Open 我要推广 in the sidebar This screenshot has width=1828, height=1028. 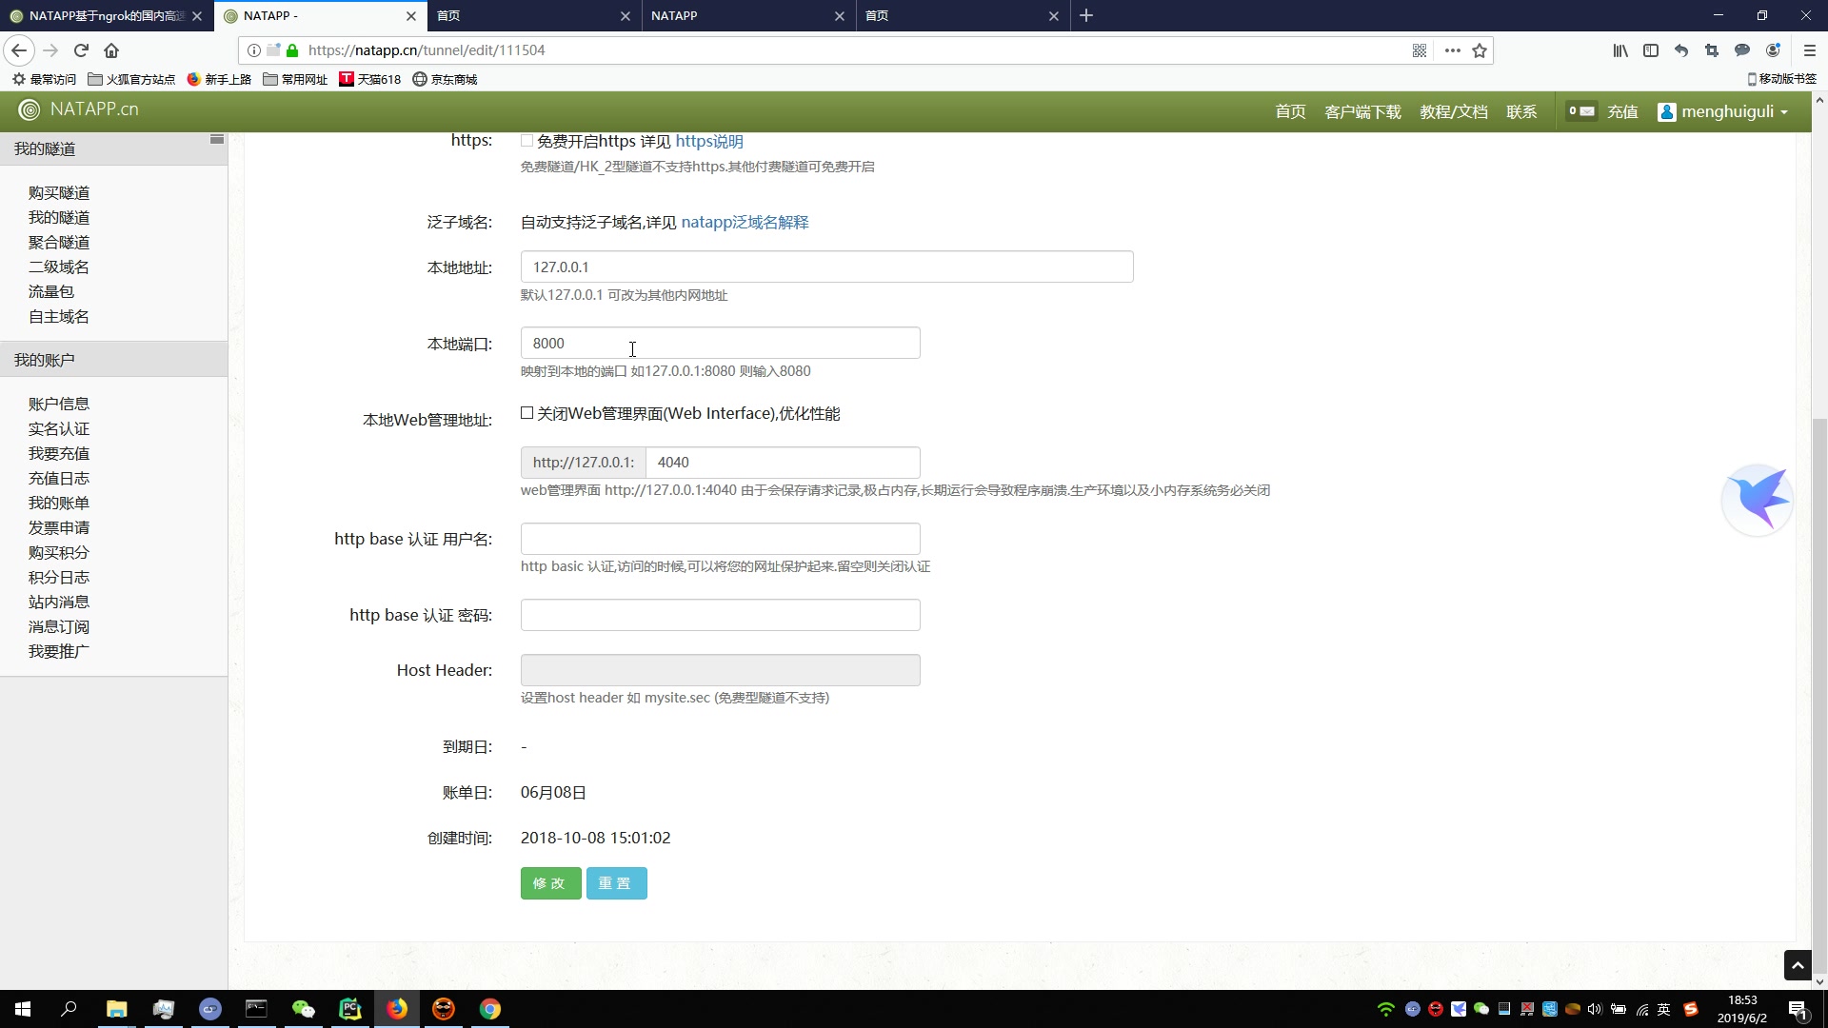(x=59, y=651)
